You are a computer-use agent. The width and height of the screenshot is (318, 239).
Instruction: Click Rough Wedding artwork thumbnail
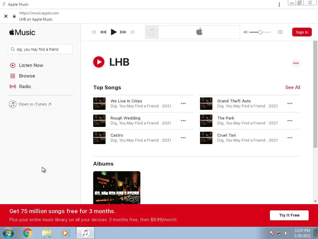coord(99,121)
